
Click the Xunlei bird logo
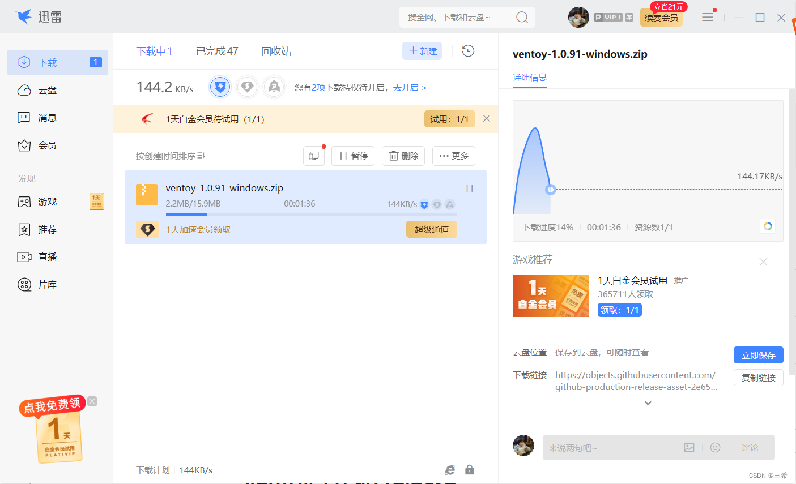tap(24, 17)
